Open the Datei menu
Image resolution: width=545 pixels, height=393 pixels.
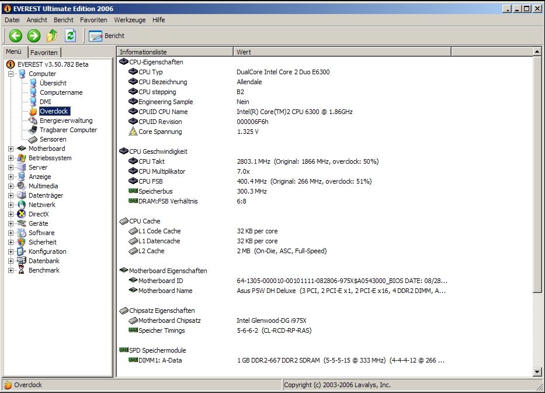coord(12,20)
